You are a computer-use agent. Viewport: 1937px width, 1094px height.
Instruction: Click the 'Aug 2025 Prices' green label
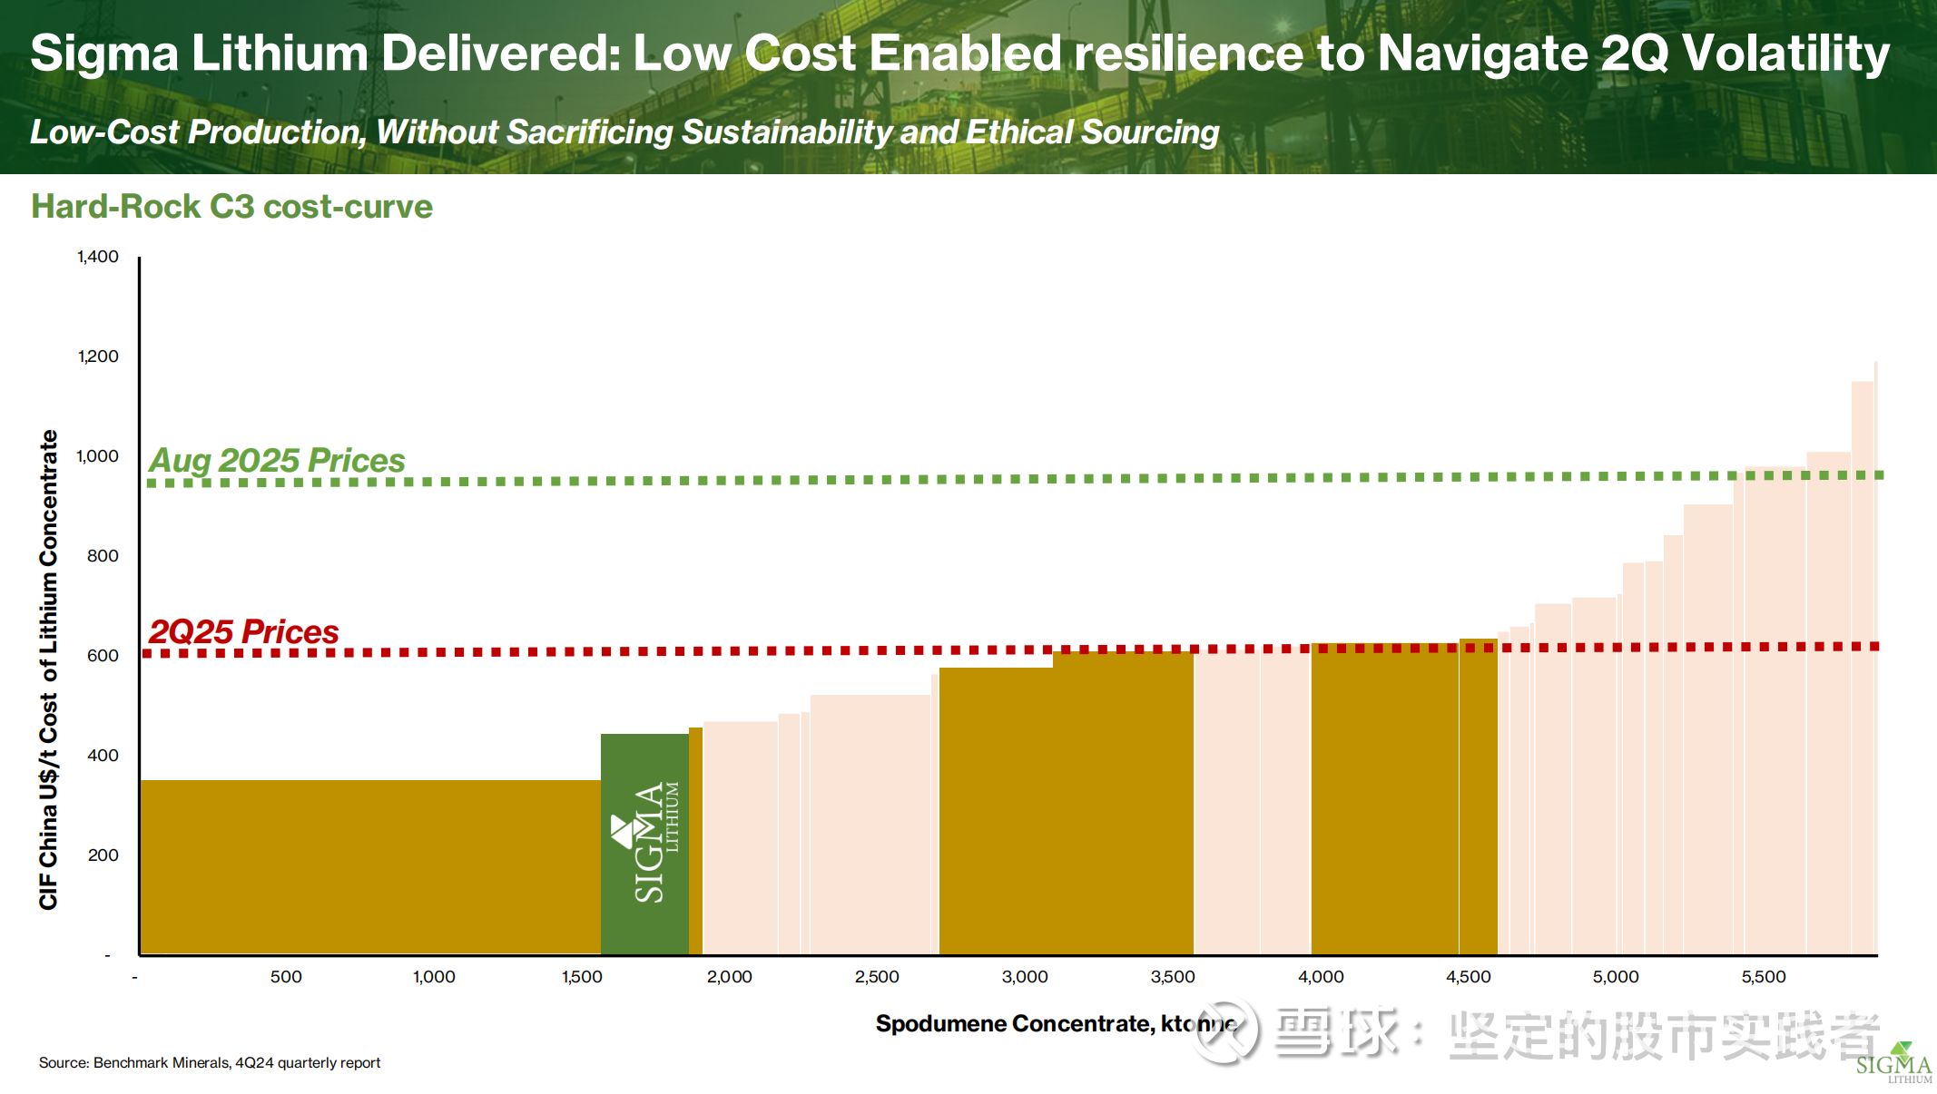click(277, 460)
